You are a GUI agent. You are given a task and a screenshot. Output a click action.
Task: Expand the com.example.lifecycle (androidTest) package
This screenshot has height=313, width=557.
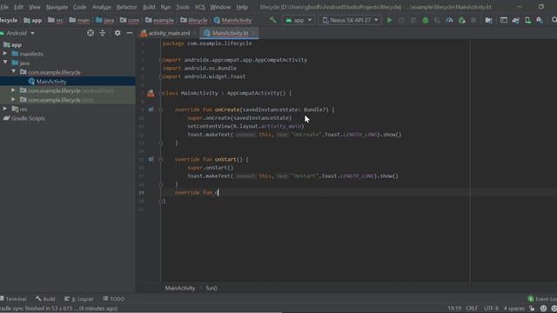click(x=14, y=90)
